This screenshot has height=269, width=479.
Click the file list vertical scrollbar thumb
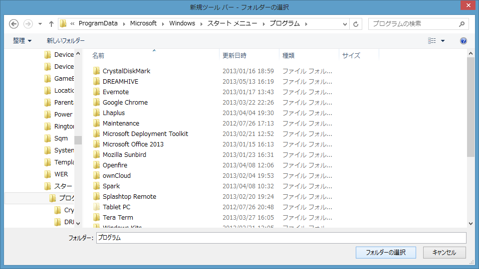(x=471, y=108)
